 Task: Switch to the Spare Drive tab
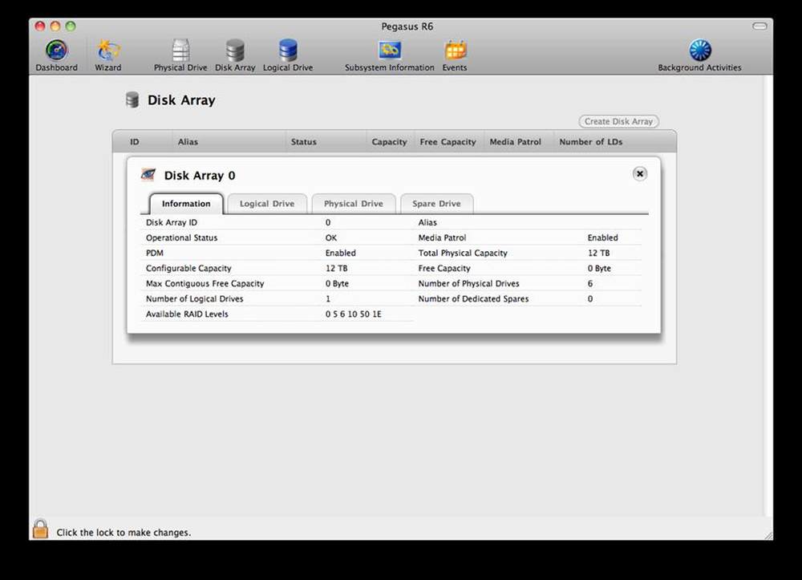click(x=436, y=204)
